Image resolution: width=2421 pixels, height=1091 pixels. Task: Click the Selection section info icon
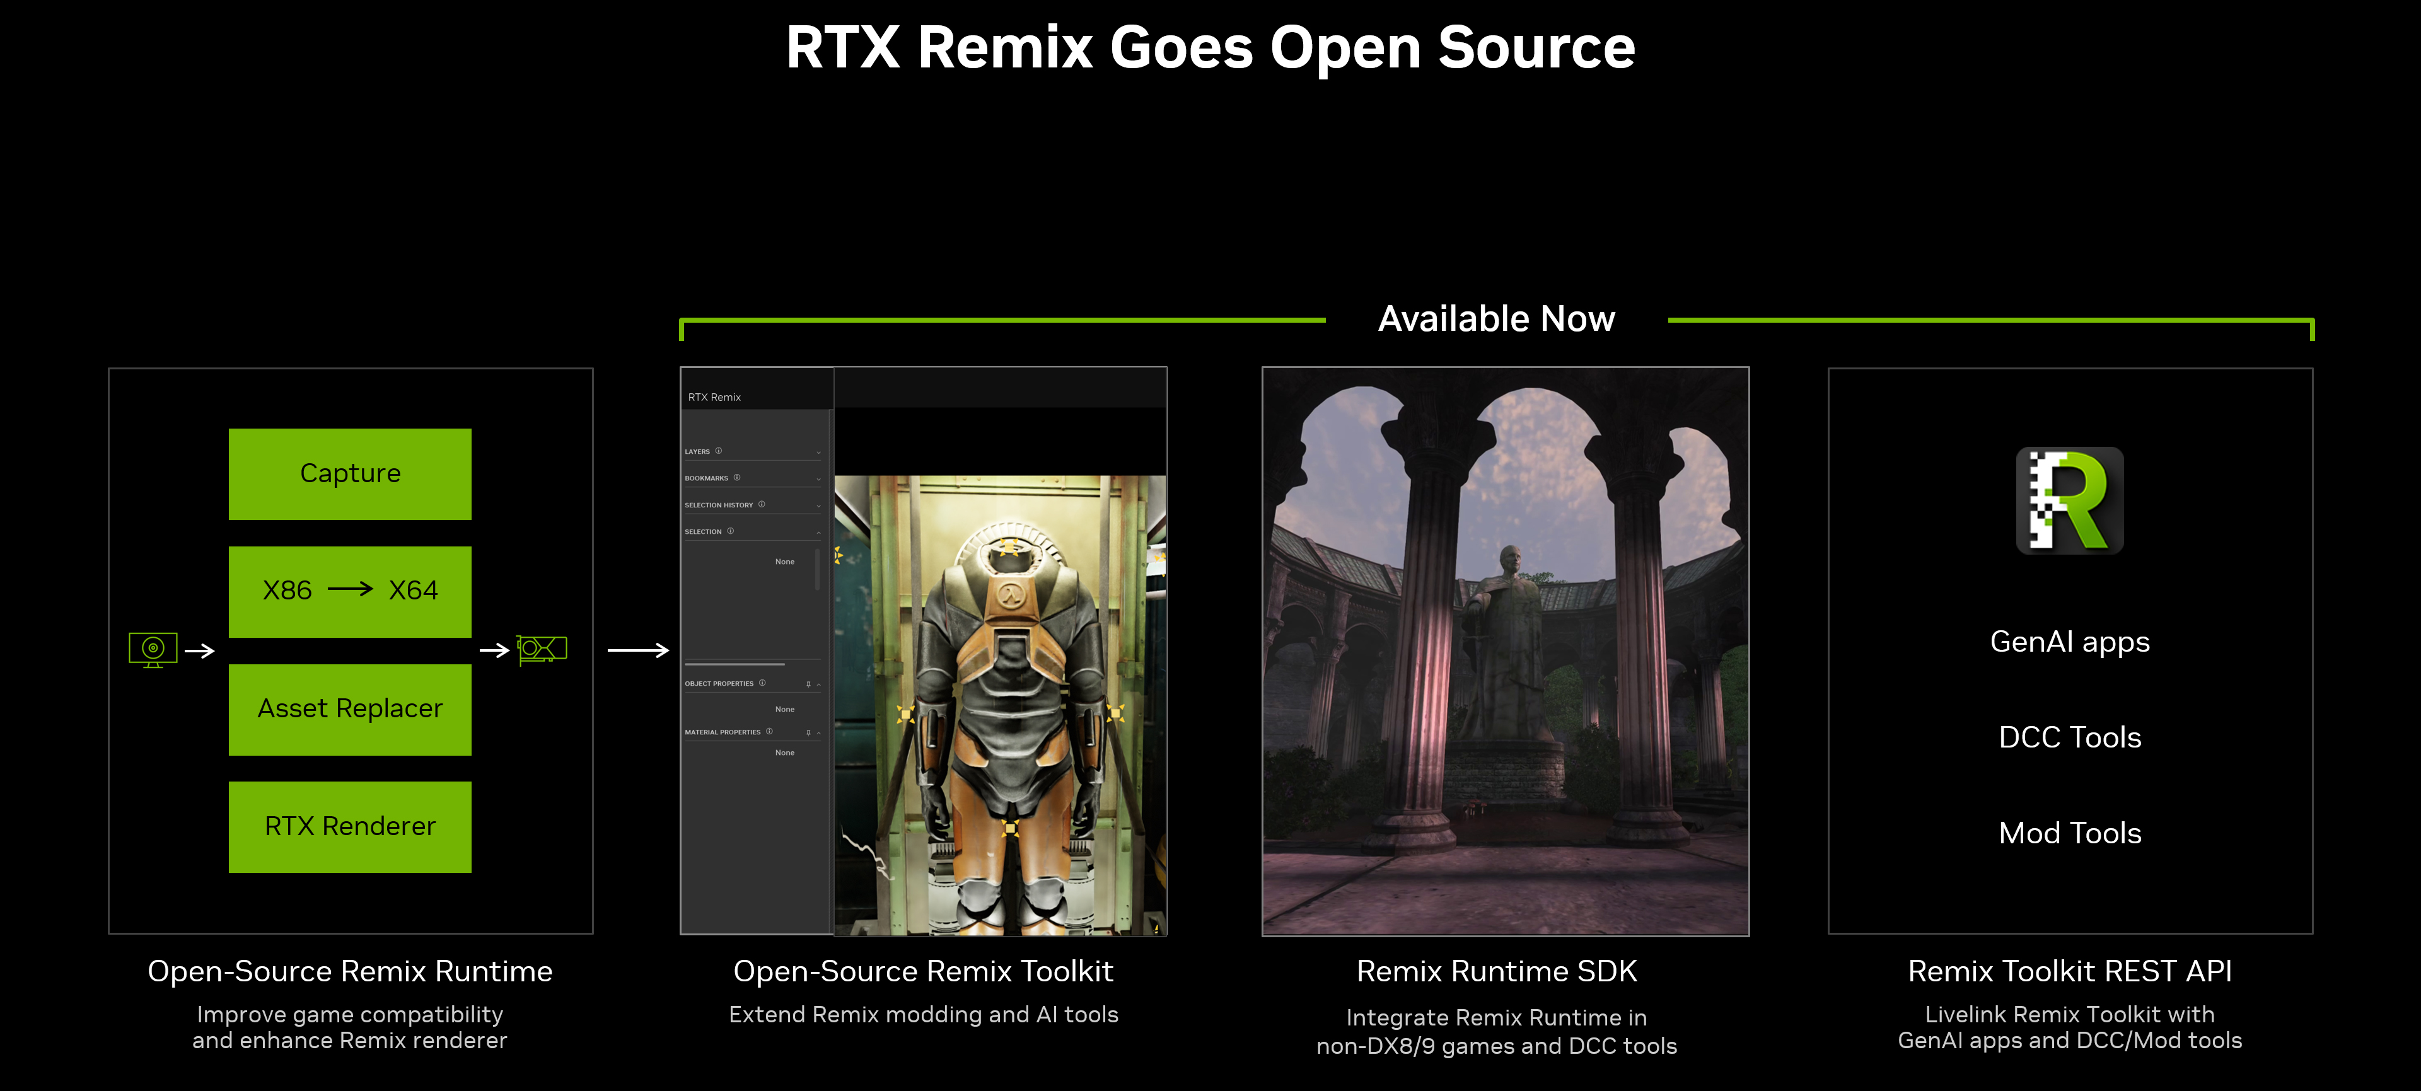click(731, 531)
